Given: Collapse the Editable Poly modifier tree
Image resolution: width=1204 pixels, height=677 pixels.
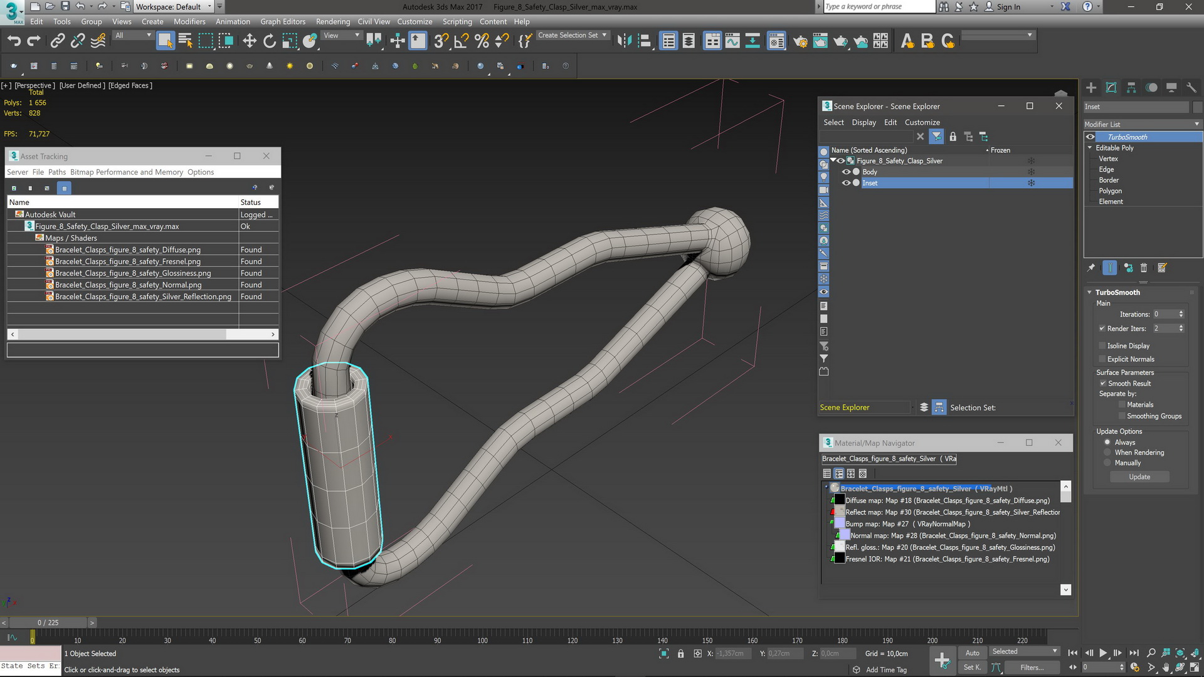Looking at the screenshot, I should tap(1090, 148).
